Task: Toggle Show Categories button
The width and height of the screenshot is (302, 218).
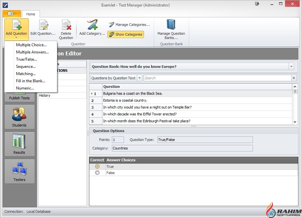Action: [126, 34]
